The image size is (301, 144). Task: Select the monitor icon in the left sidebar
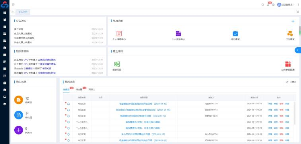5,97
